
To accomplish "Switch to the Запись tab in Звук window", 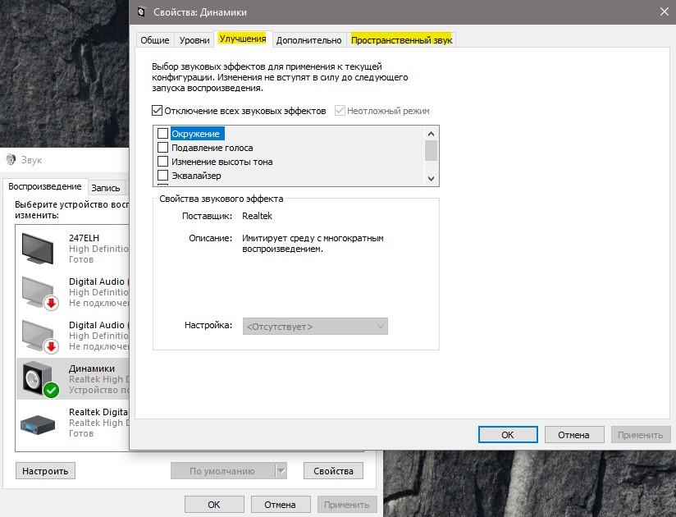I will [106, 188].
